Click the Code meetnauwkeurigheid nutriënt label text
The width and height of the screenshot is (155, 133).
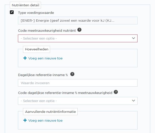click(x=47, y=31)
